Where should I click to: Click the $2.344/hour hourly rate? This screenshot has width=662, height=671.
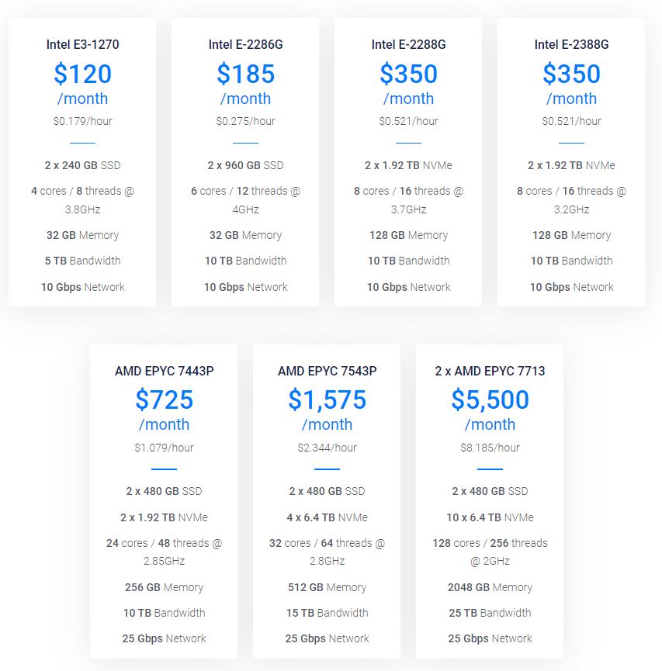tap(327, 448)
